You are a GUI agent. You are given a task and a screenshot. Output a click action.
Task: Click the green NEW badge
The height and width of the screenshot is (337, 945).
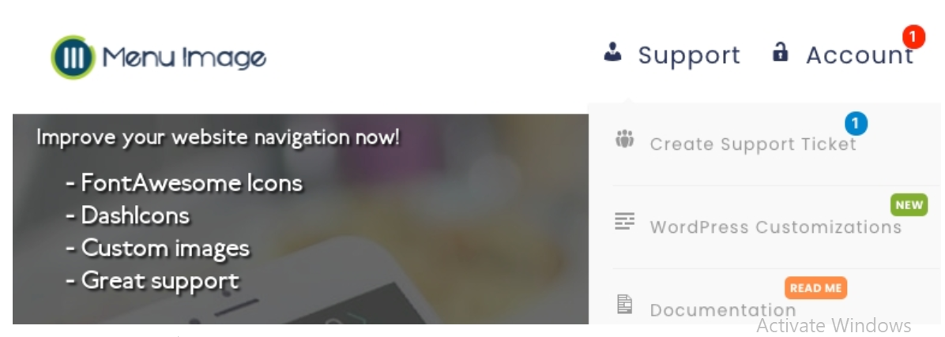click(x=909, y=205)
